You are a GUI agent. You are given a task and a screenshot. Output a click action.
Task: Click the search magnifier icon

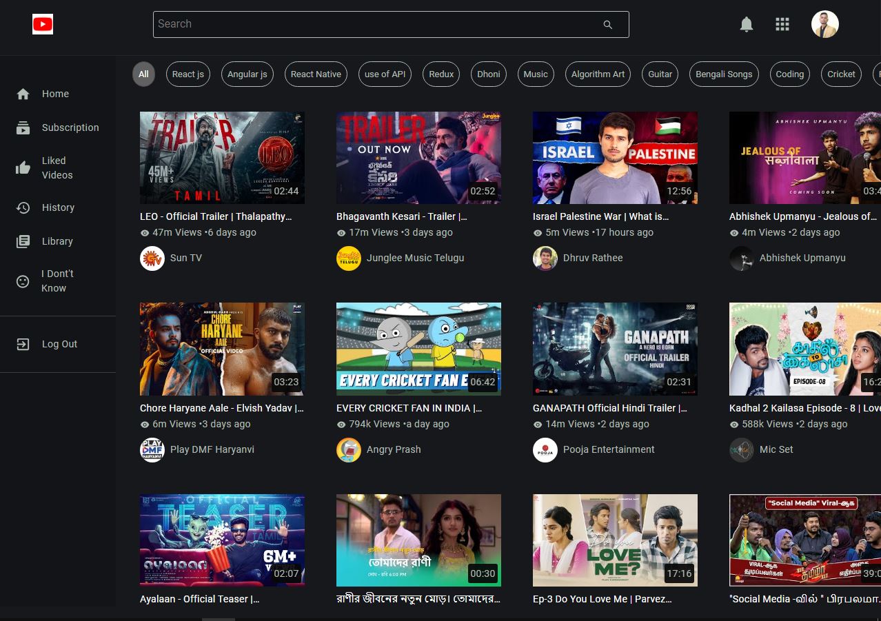[607, 25]
